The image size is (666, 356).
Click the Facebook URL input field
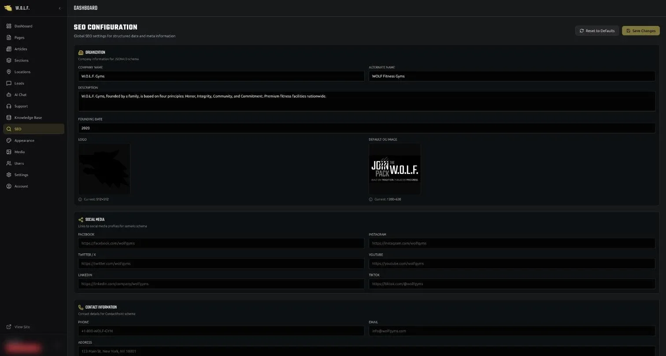pos(221,243)
